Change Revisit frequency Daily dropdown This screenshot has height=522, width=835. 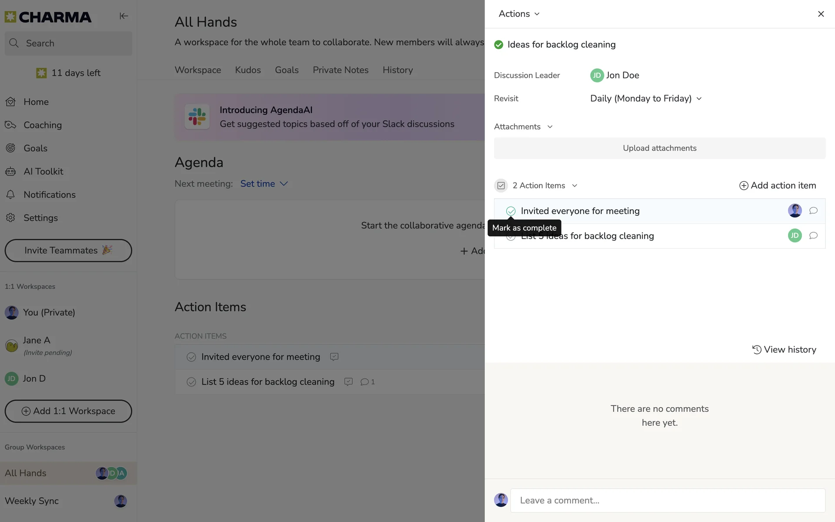(x=645, y=99)
